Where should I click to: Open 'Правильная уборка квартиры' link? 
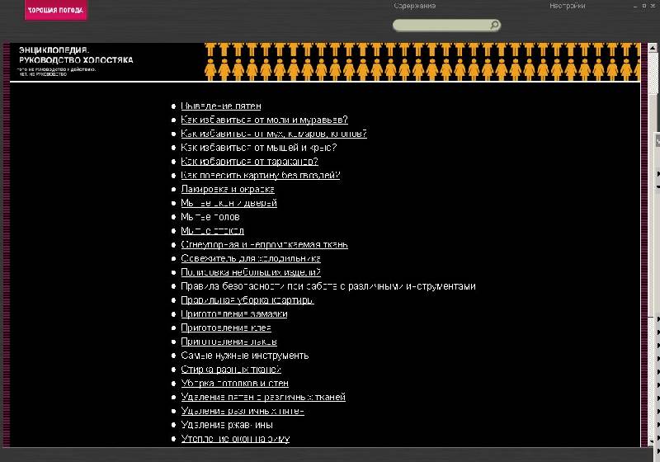247,300
